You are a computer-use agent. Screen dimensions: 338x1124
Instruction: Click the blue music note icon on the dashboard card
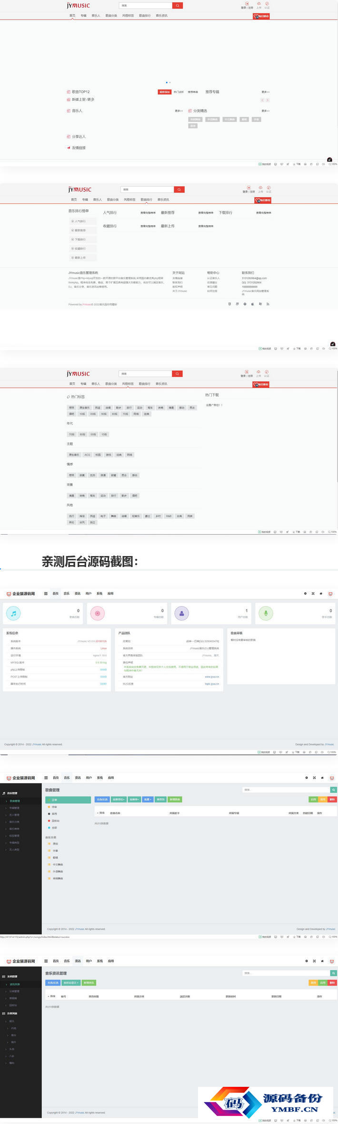(13, 614)
